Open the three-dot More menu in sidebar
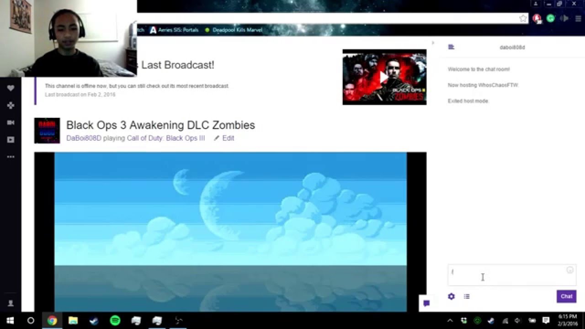585x329 pixels. tap(11, 157)
